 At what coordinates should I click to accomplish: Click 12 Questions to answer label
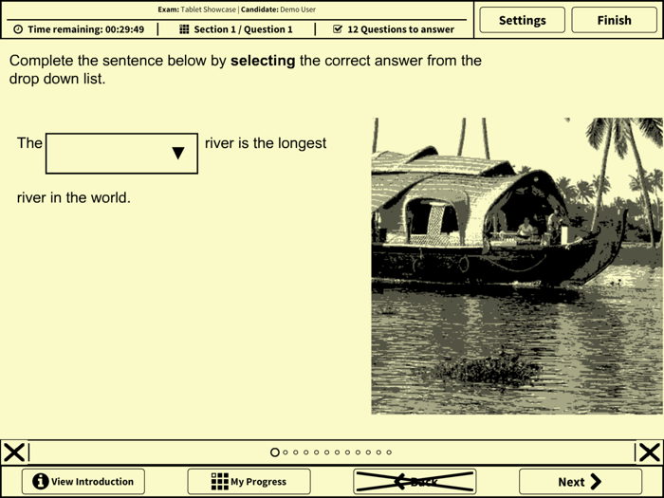pyautogui.click(x=400, y=29)
